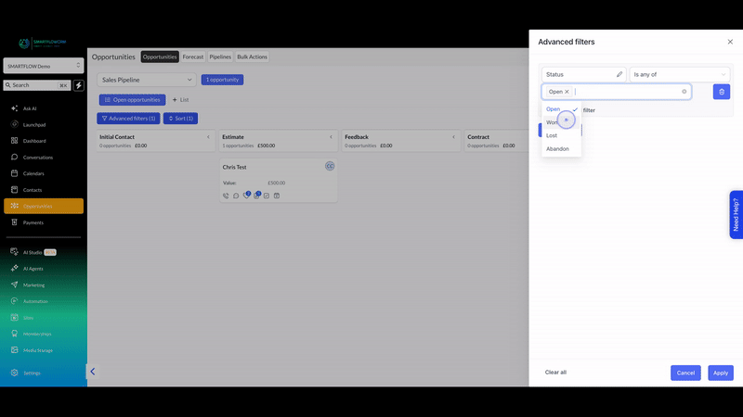Screen dimensions: 743x417
Task: Switch to the Bulk Actions tab
Action: tap(252, 57)
